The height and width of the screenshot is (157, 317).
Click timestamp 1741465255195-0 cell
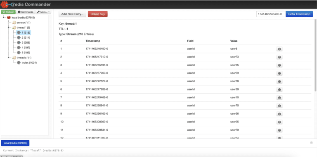97,65
